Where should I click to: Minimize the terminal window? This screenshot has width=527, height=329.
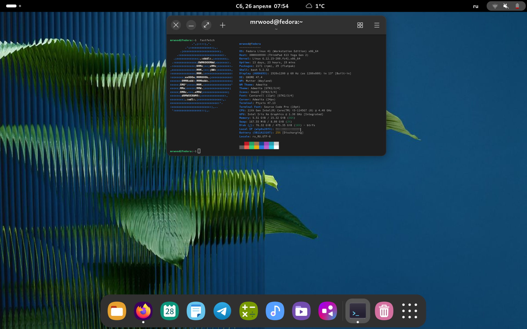191,25
